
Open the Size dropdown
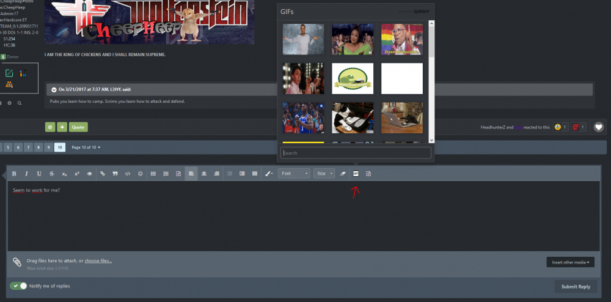[x=324, y=174]
